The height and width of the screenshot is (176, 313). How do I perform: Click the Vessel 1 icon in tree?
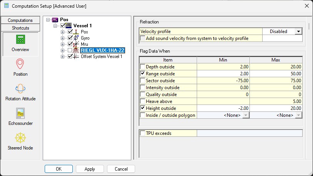[69, 26]
